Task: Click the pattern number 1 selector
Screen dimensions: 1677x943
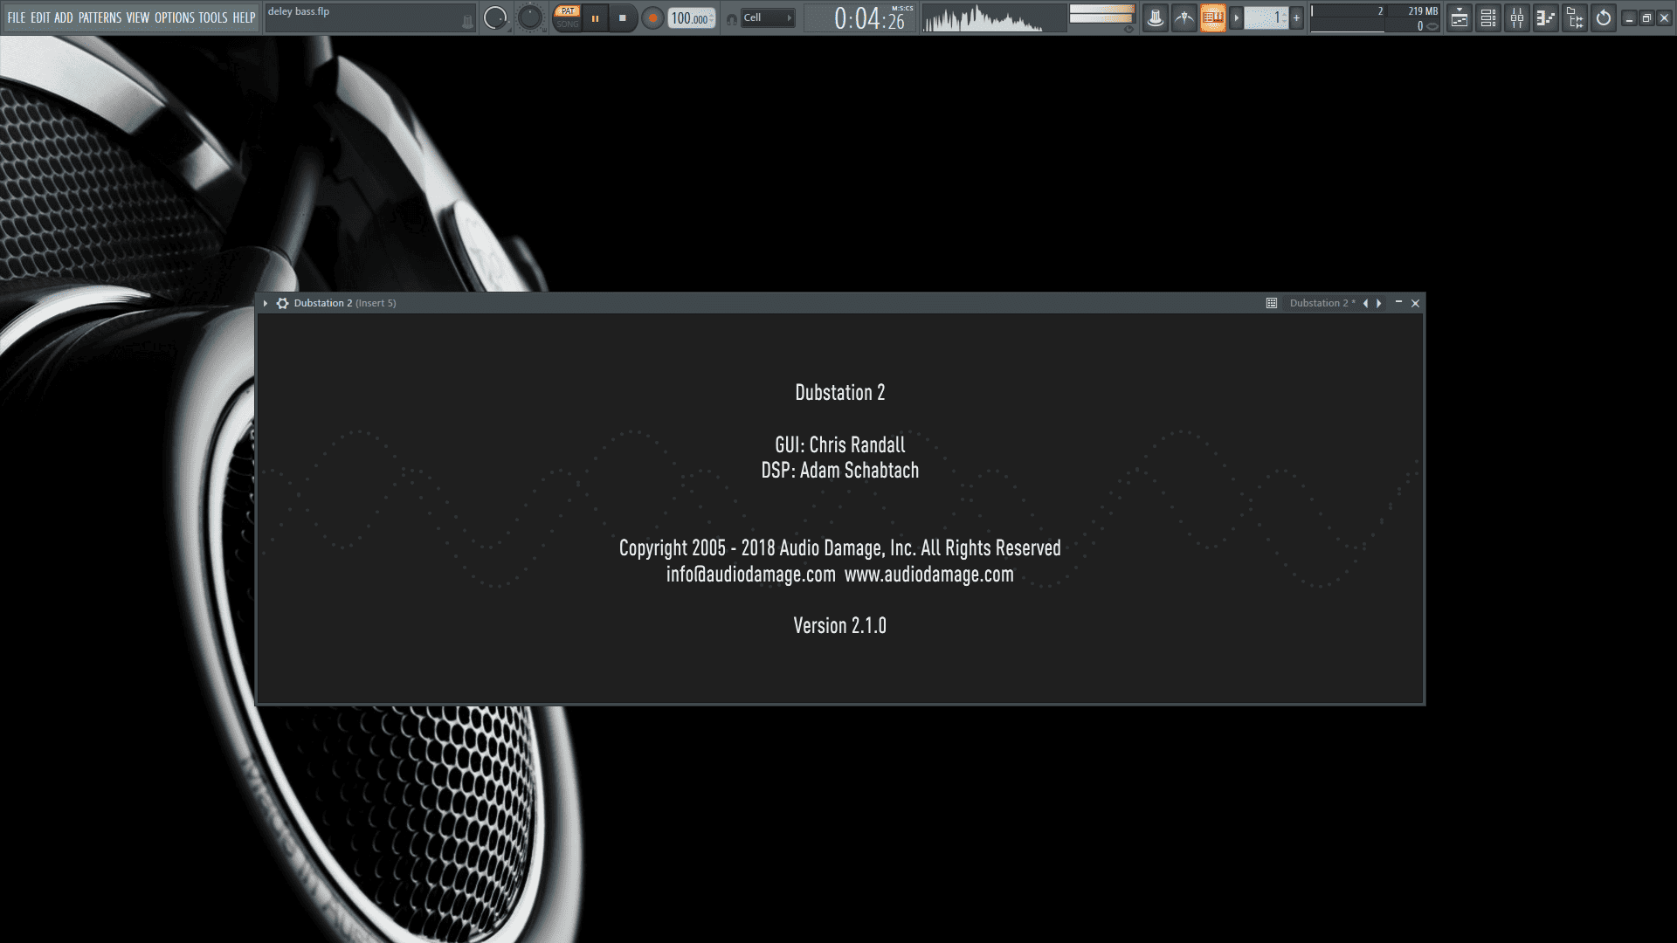Action: (1266, 17)
